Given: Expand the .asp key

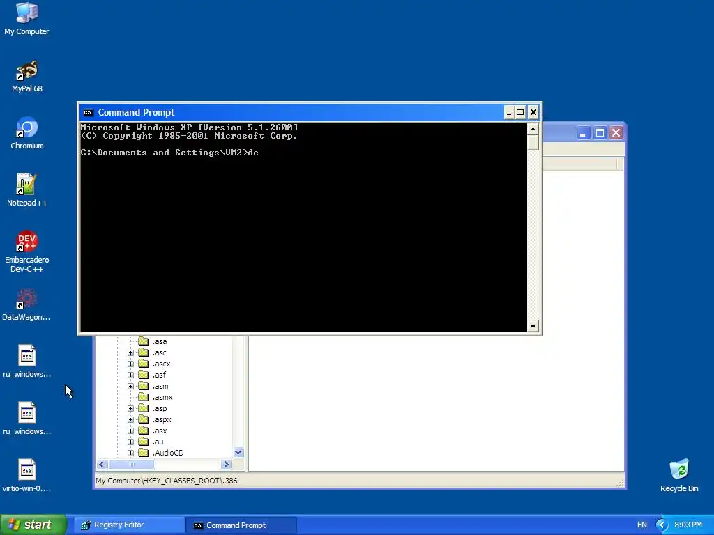Looking at the screenshot, I should 130,408.
